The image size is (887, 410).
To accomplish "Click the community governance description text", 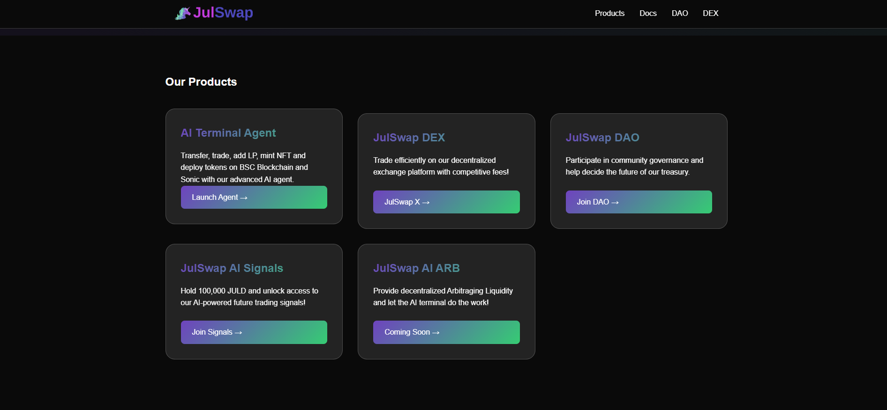I will [x=634, y=166].
